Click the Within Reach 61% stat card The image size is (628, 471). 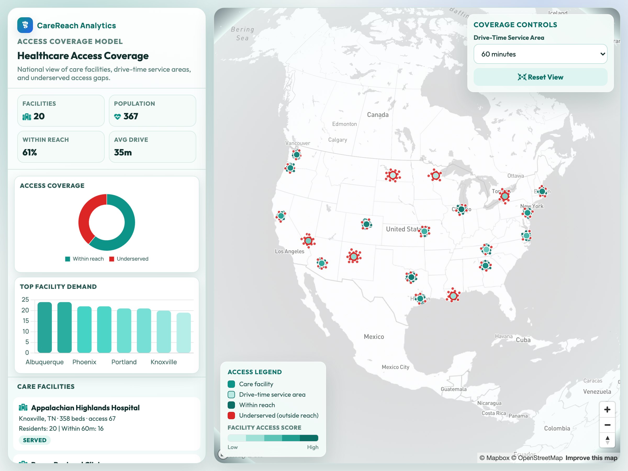pyautogui.click(x=61, y=147)
